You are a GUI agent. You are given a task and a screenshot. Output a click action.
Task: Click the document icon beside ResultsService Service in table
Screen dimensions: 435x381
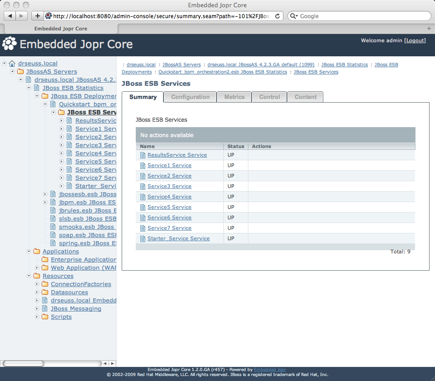(x=143, y=155)
